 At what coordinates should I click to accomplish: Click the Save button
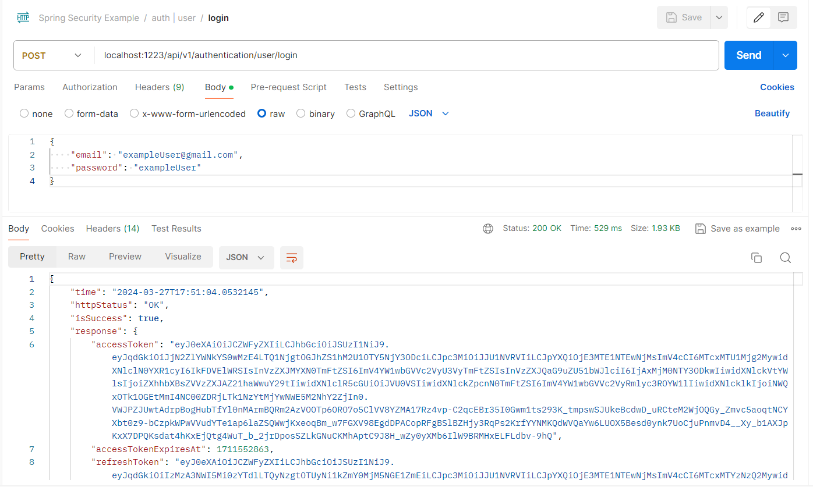[684, 17]
